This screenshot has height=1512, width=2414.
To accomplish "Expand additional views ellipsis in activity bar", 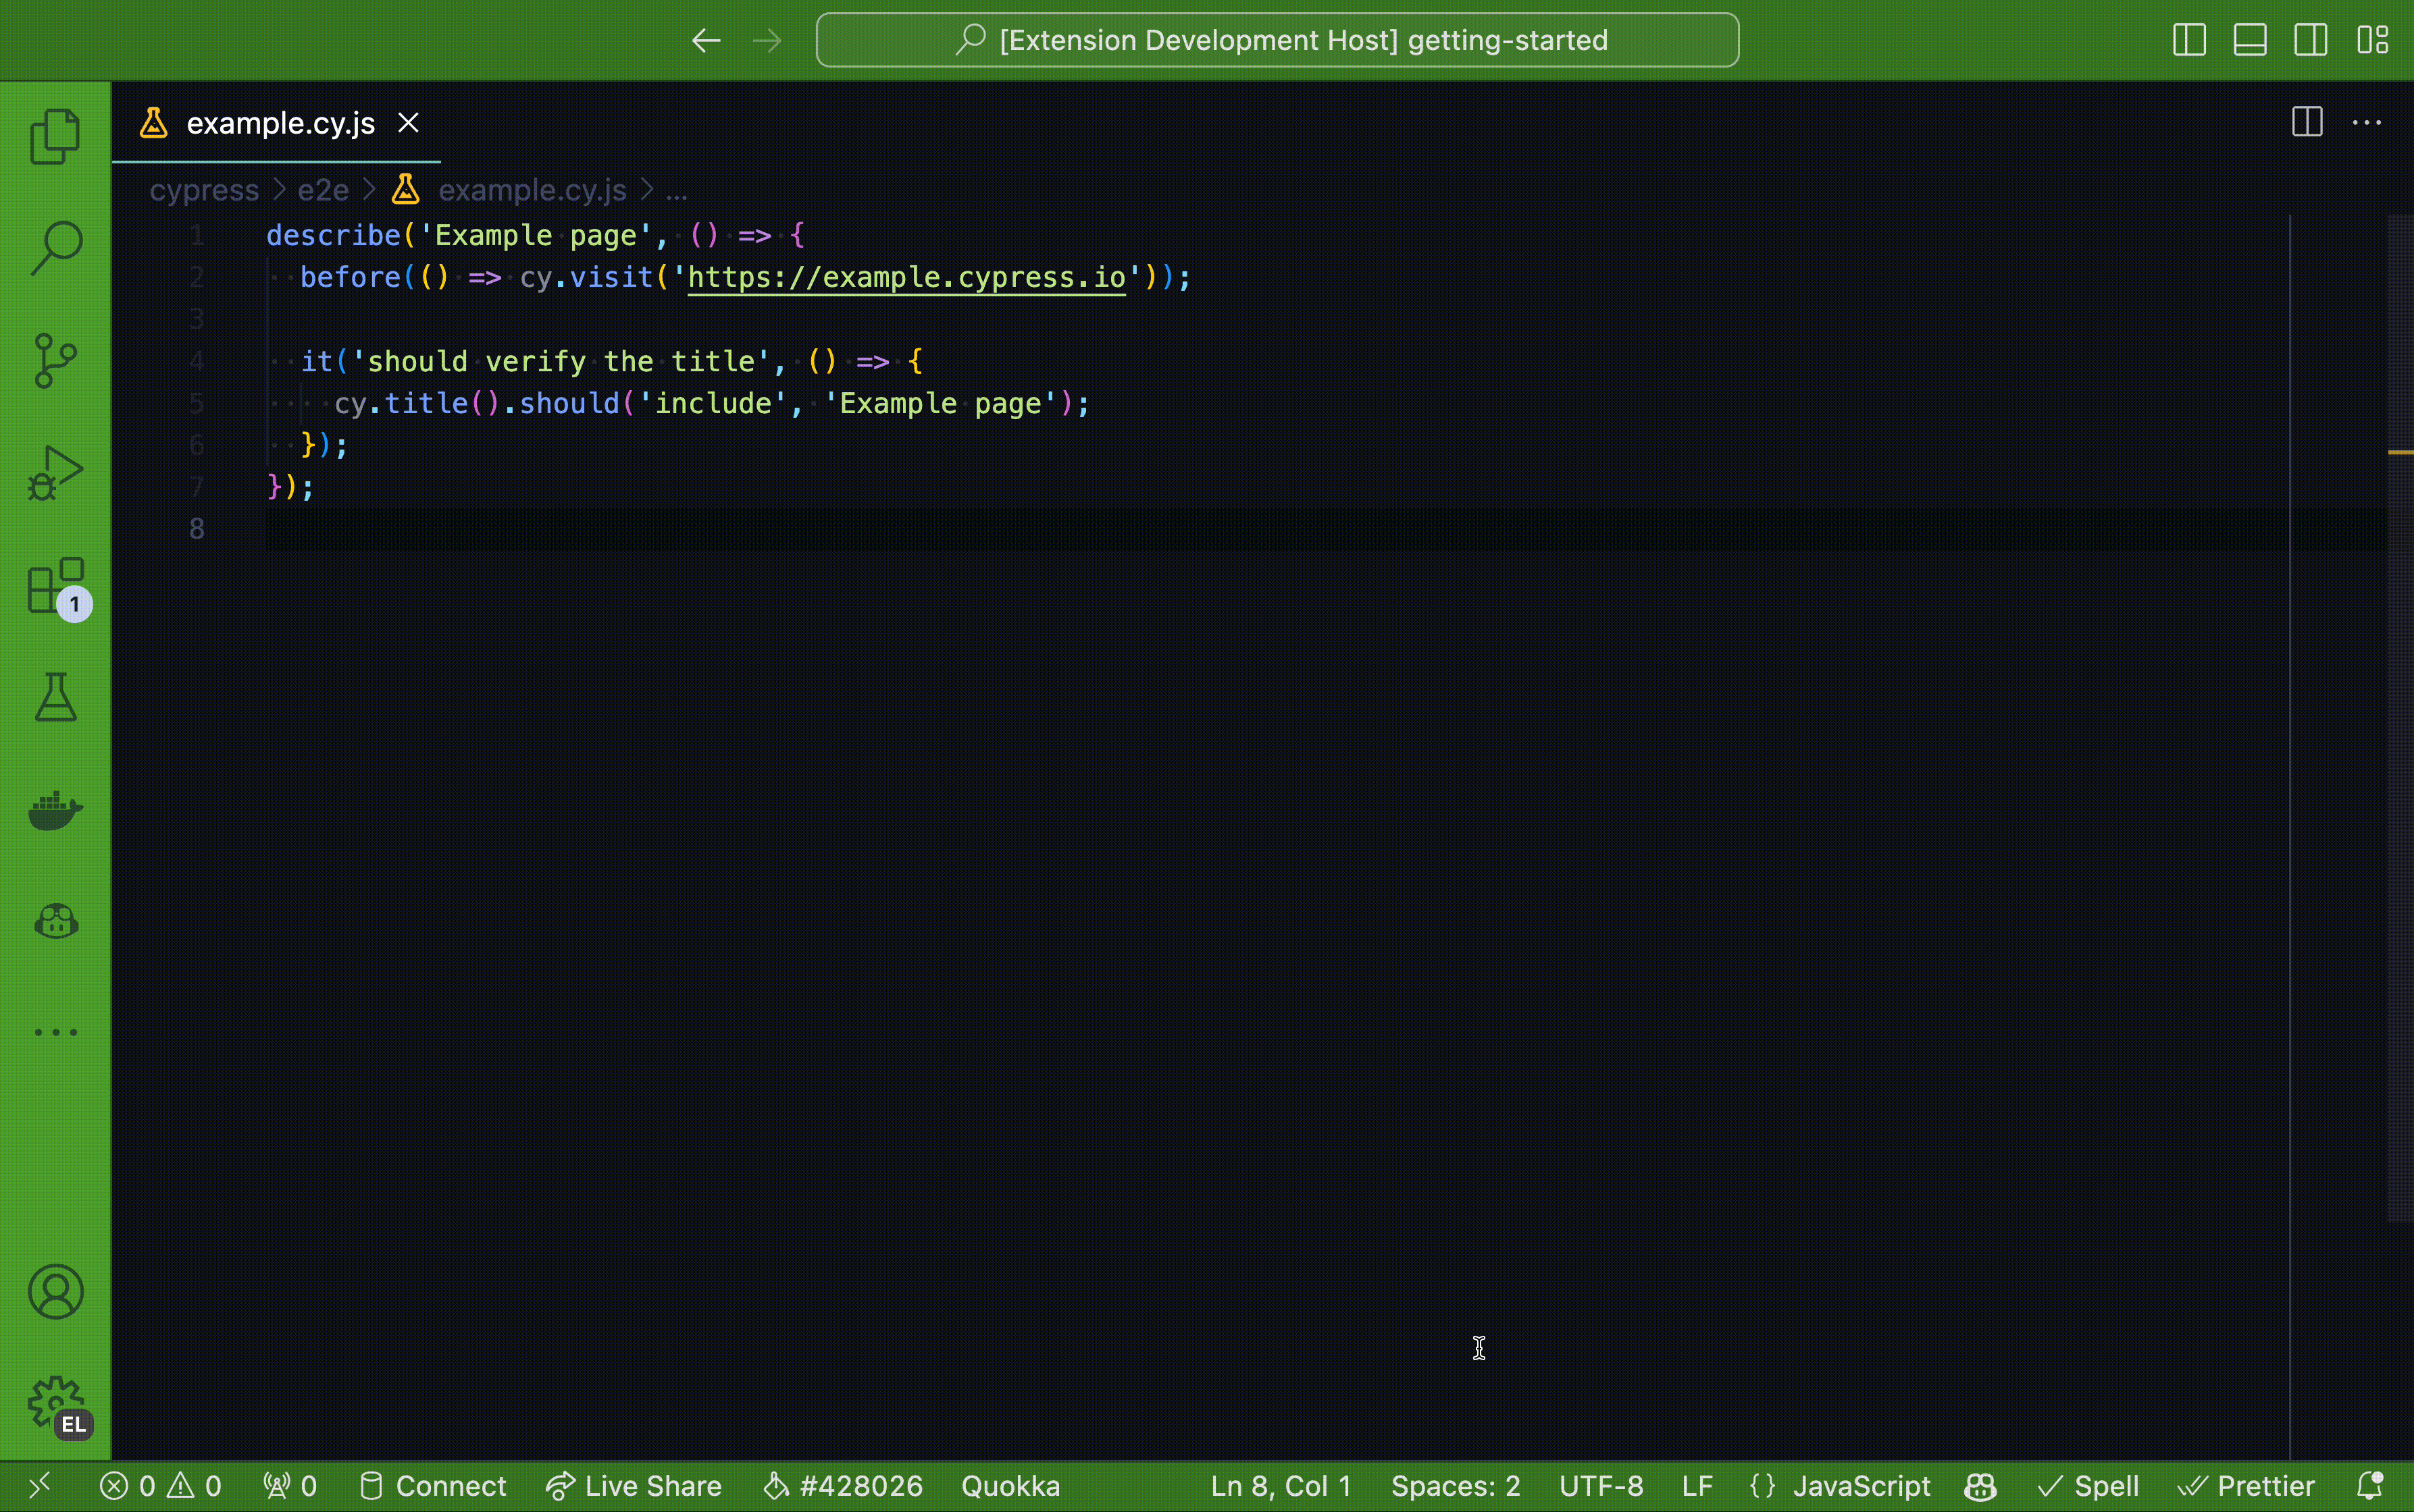I will pyautogui.click(x=55, y=1032).
